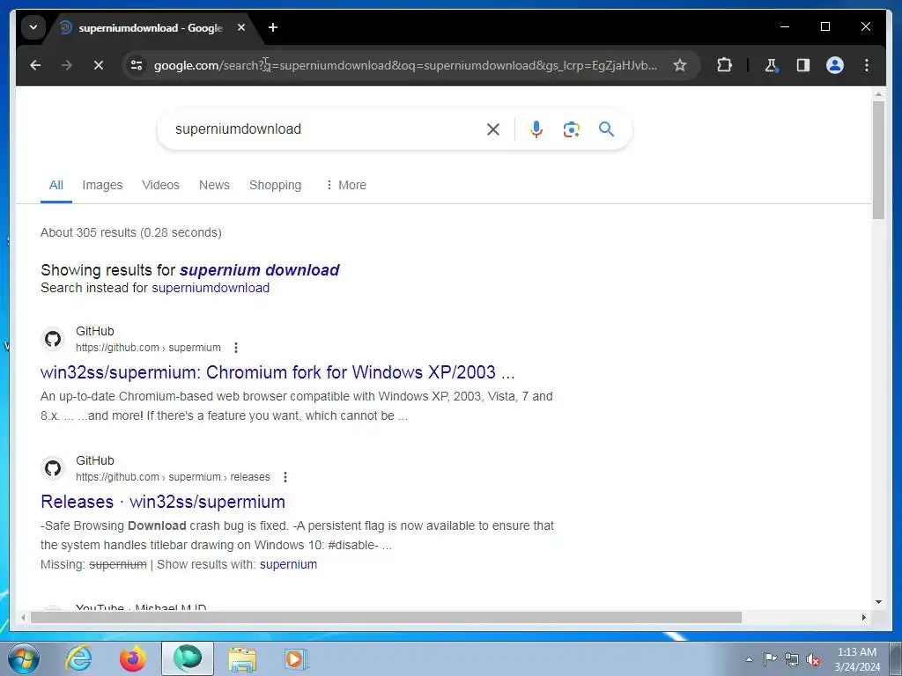
Task: Click the scroll down arrow
Action: pyautogui.click(x=878, y=602)
